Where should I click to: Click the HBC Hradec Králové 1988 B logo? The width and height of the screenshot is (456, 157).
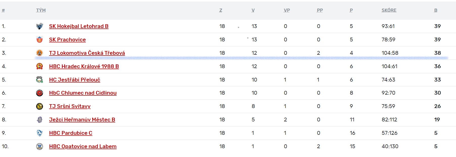click(39, 66)
